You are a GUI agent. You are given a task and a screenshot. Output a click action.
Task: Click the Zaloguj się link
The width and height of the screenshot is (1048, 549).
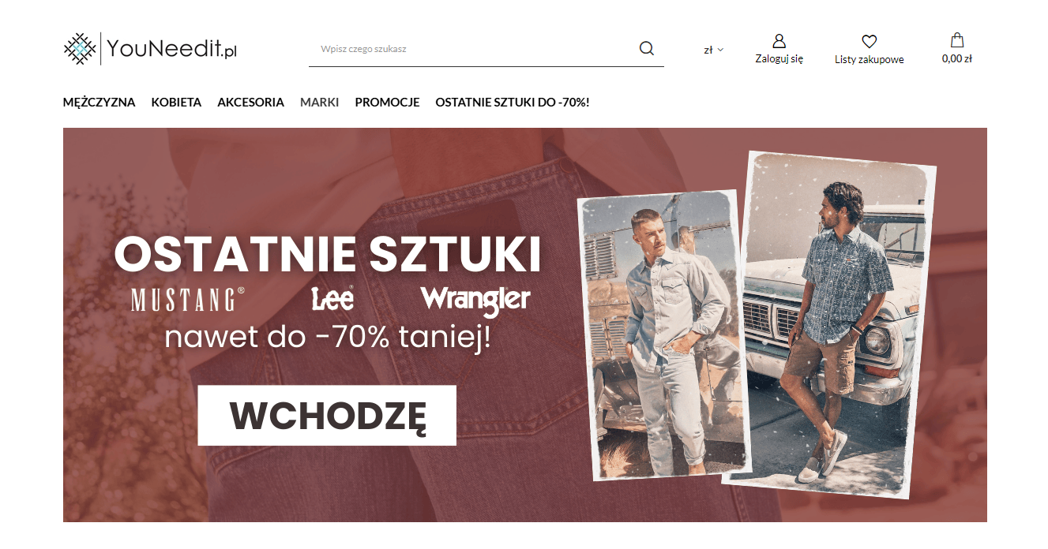tap(779, 58)
